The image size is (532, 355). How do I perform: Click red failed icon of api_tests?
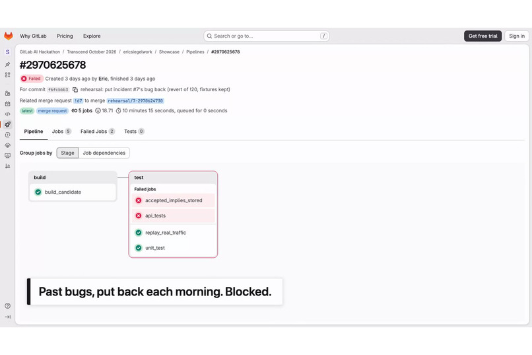[x=139, y=216]
